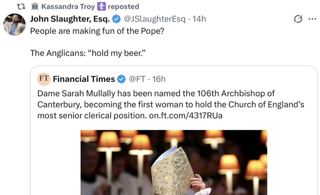
Task: Open the @FT handle
Action: coord(137,79)
